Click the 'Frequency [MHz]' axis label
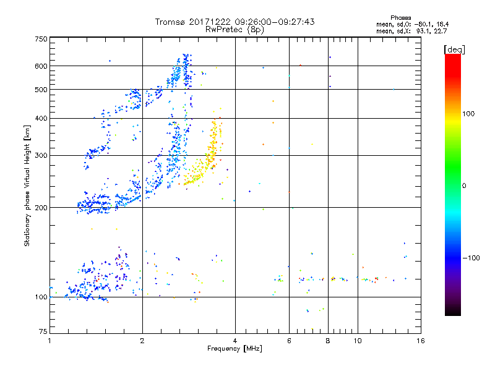The width and height of the screenshot is (495, 371). 235,349
